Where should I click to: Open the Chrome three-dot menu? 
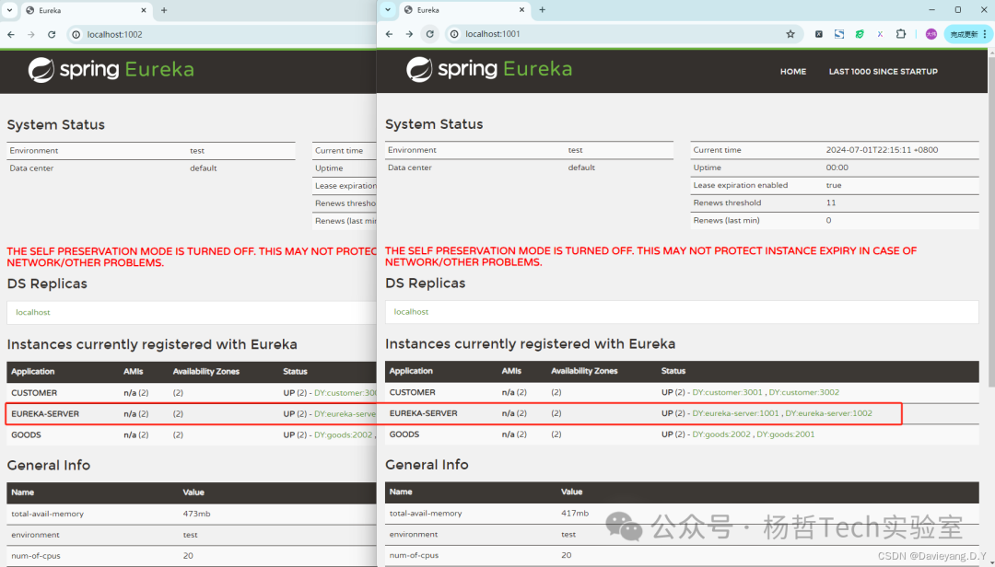[x=986, y=33]
